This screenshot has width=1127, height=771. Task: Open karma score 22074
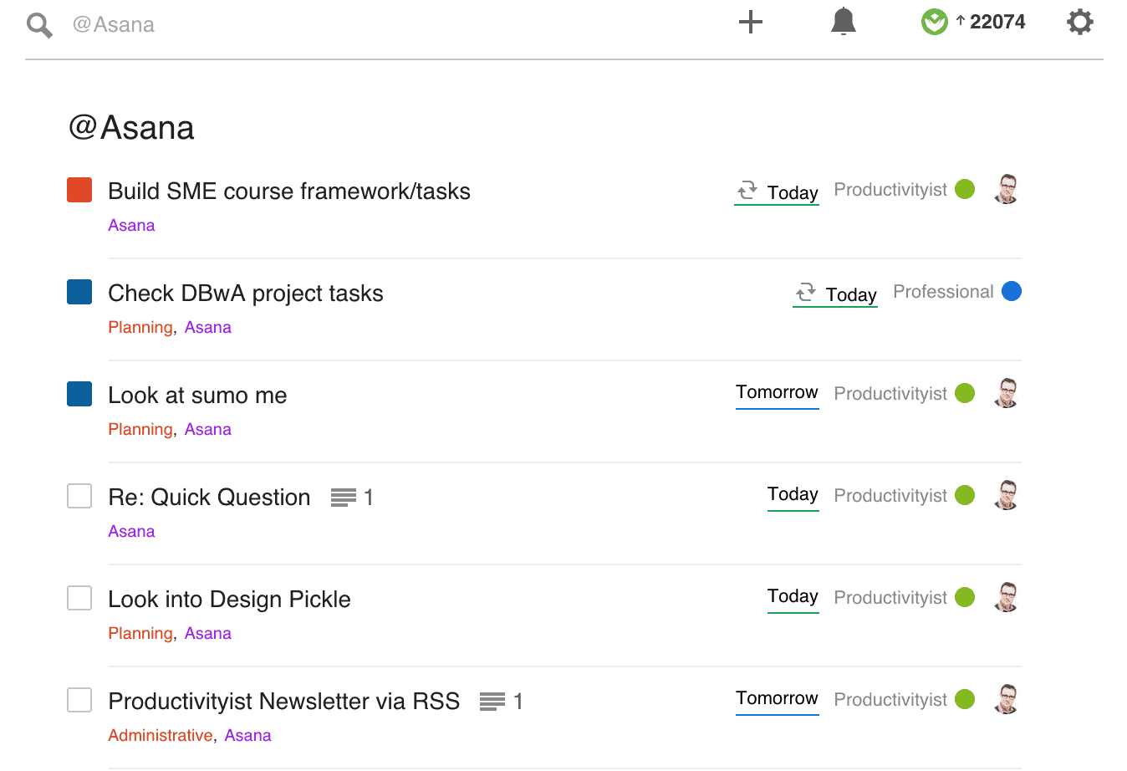point(997,22)
